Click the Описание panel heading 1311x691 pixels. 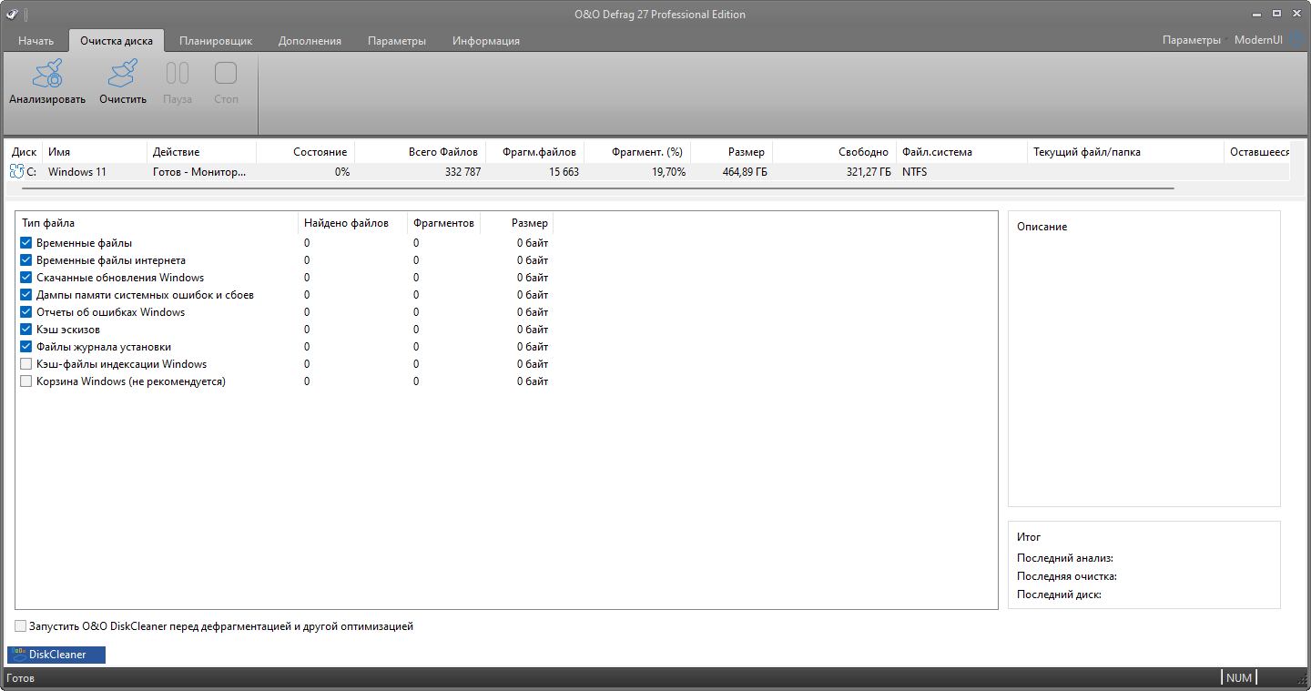pyautogui.click(x=1042, y=227)
